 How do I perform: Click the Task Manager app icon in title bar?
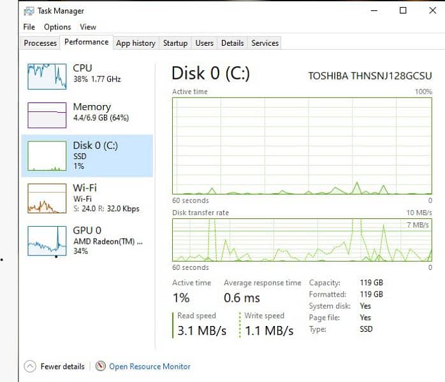[x=29, y=11]
